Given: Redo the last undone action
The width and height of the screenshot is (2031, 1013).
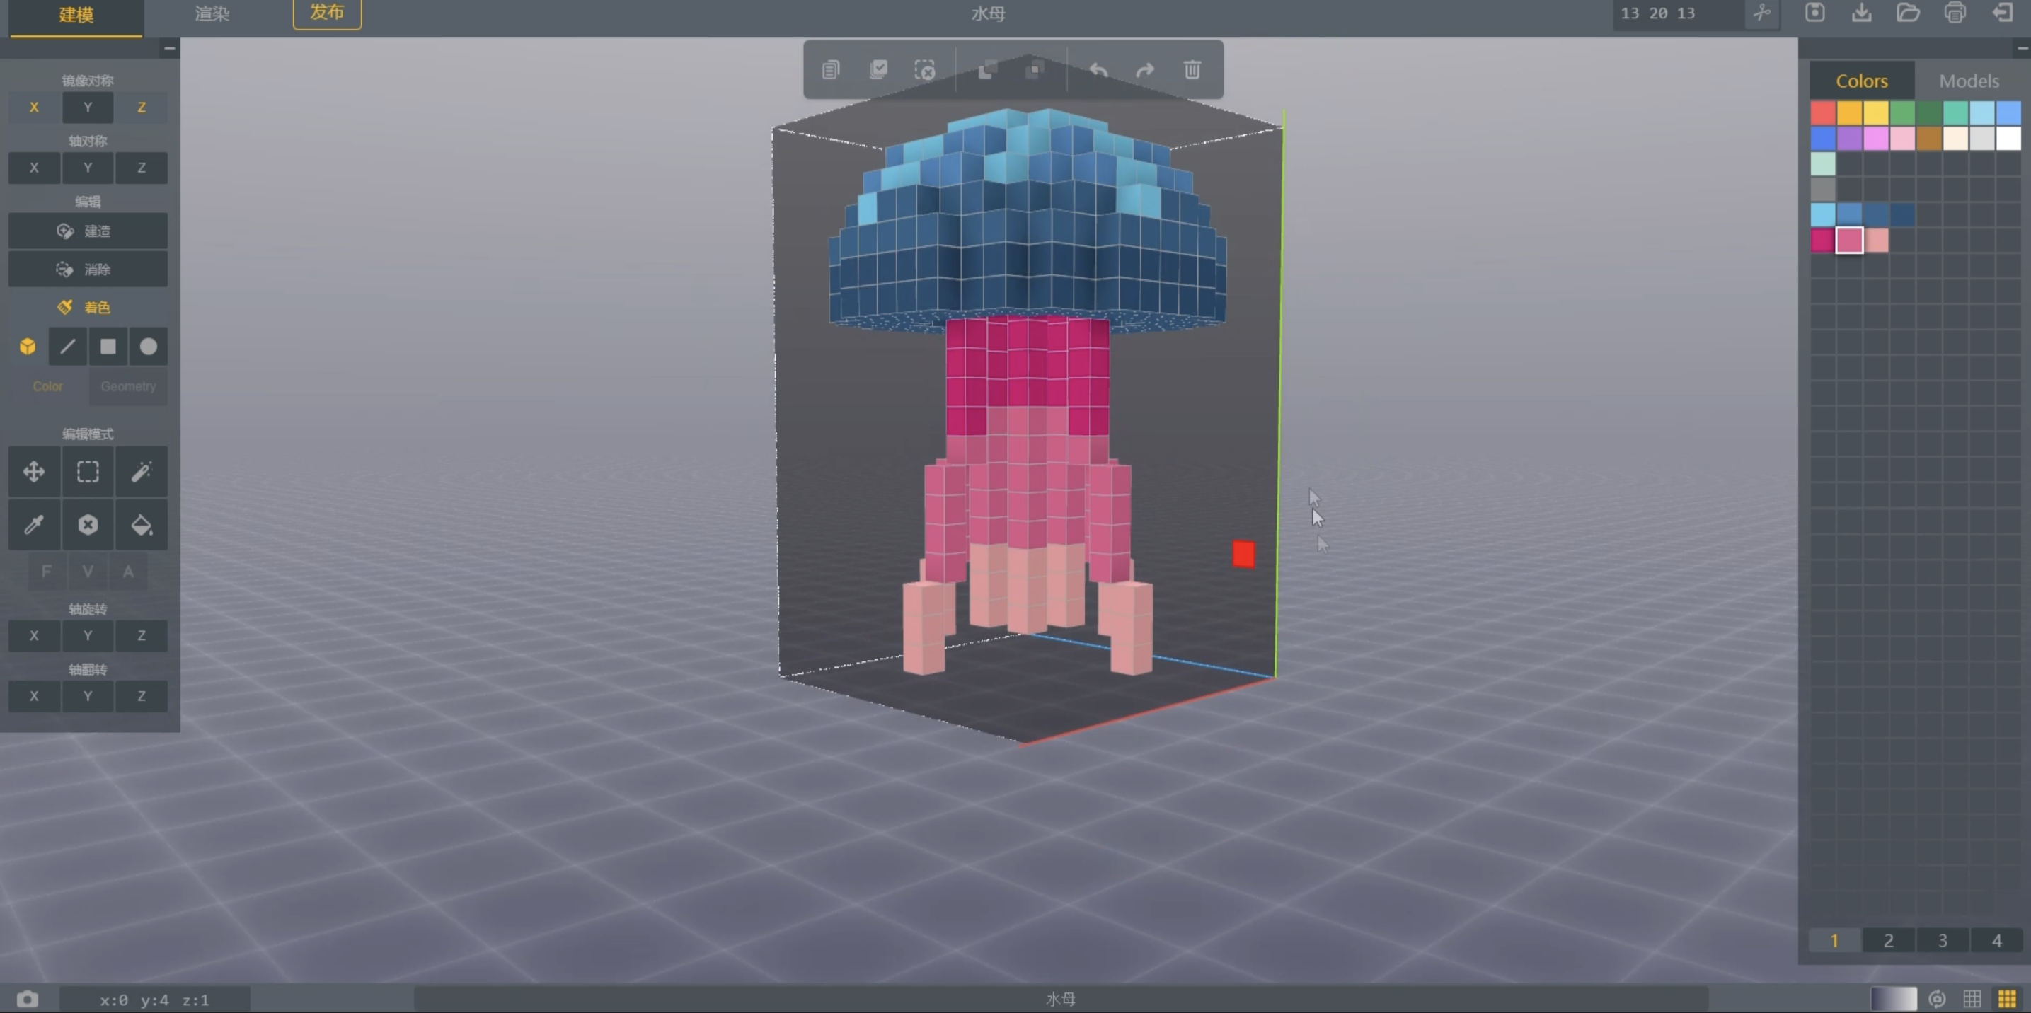Looking at the screenshot, I should point(1145,70).
